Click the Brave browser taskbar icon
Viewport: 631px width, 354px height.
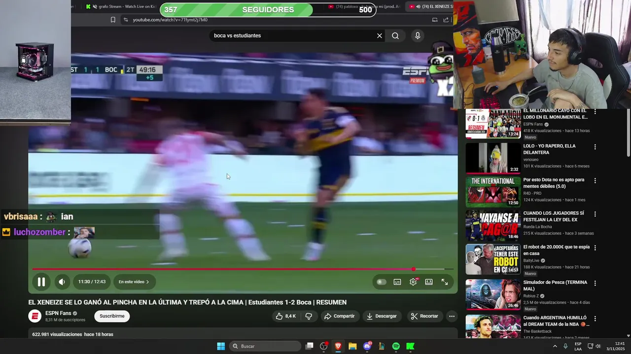[338, 346]
